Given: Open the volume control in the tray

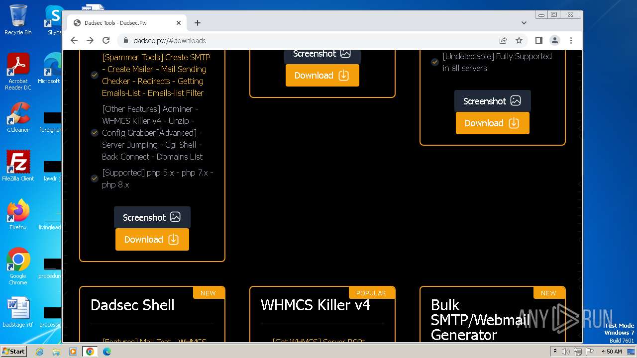Looking at the screenshot, I should pos(566,352).
